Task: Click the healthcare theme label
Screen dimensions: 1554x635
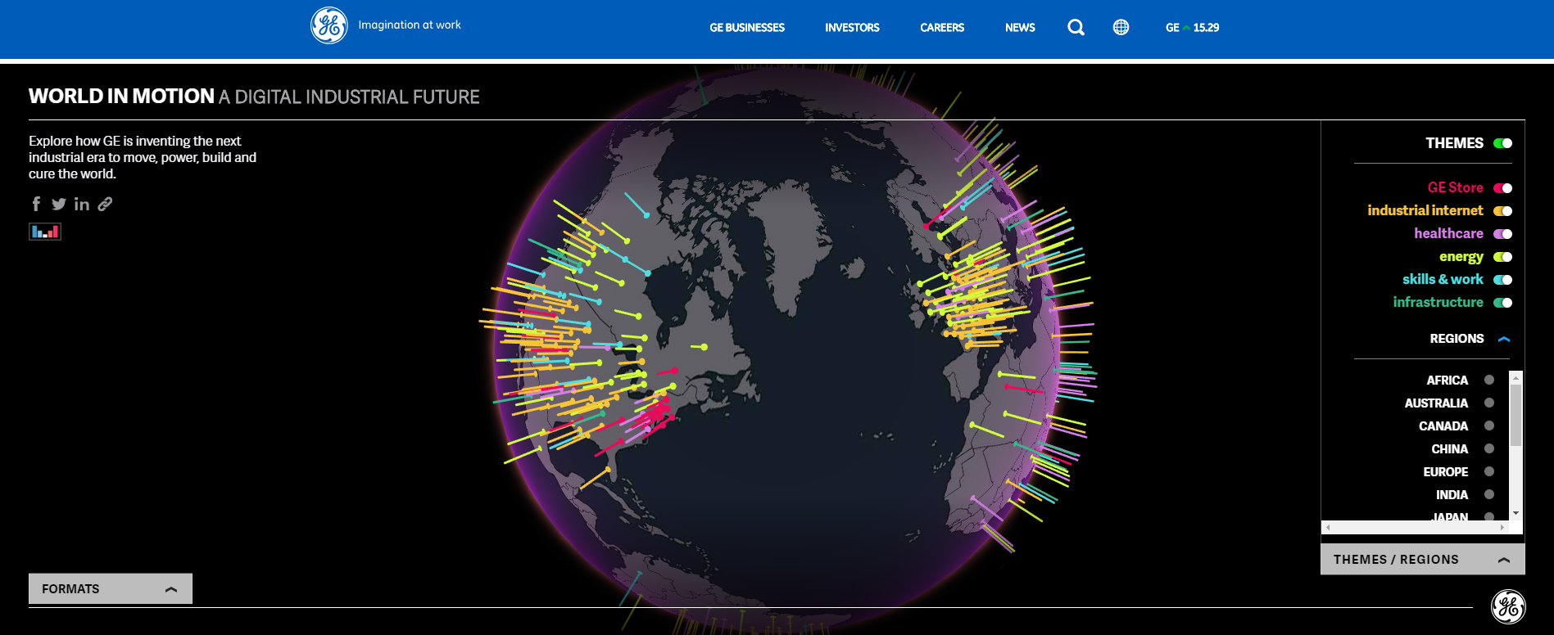Action: 1448,233
